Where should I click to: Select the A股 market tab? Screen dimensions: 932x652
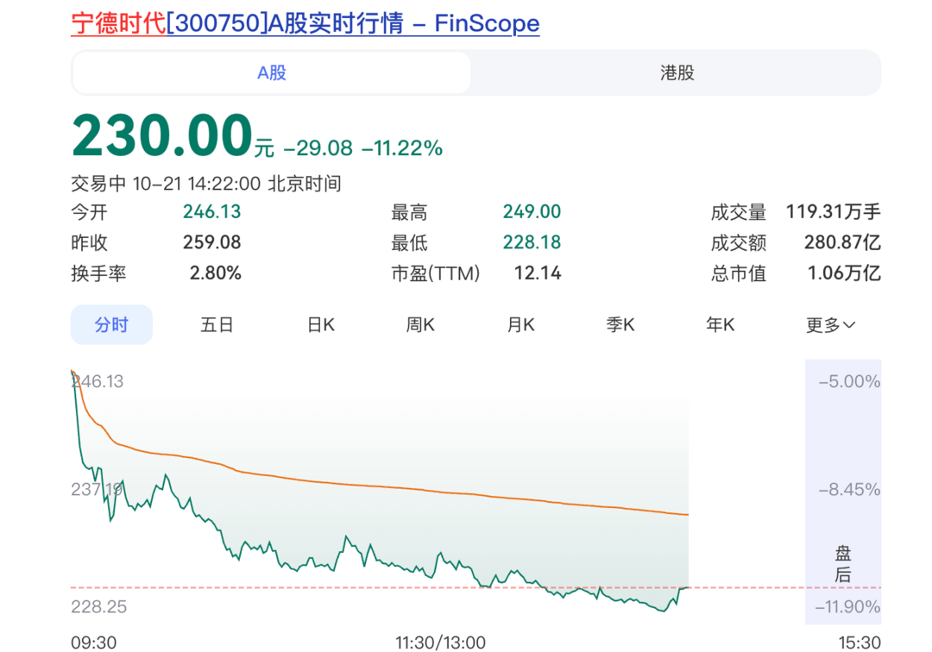tap(272, 72)
